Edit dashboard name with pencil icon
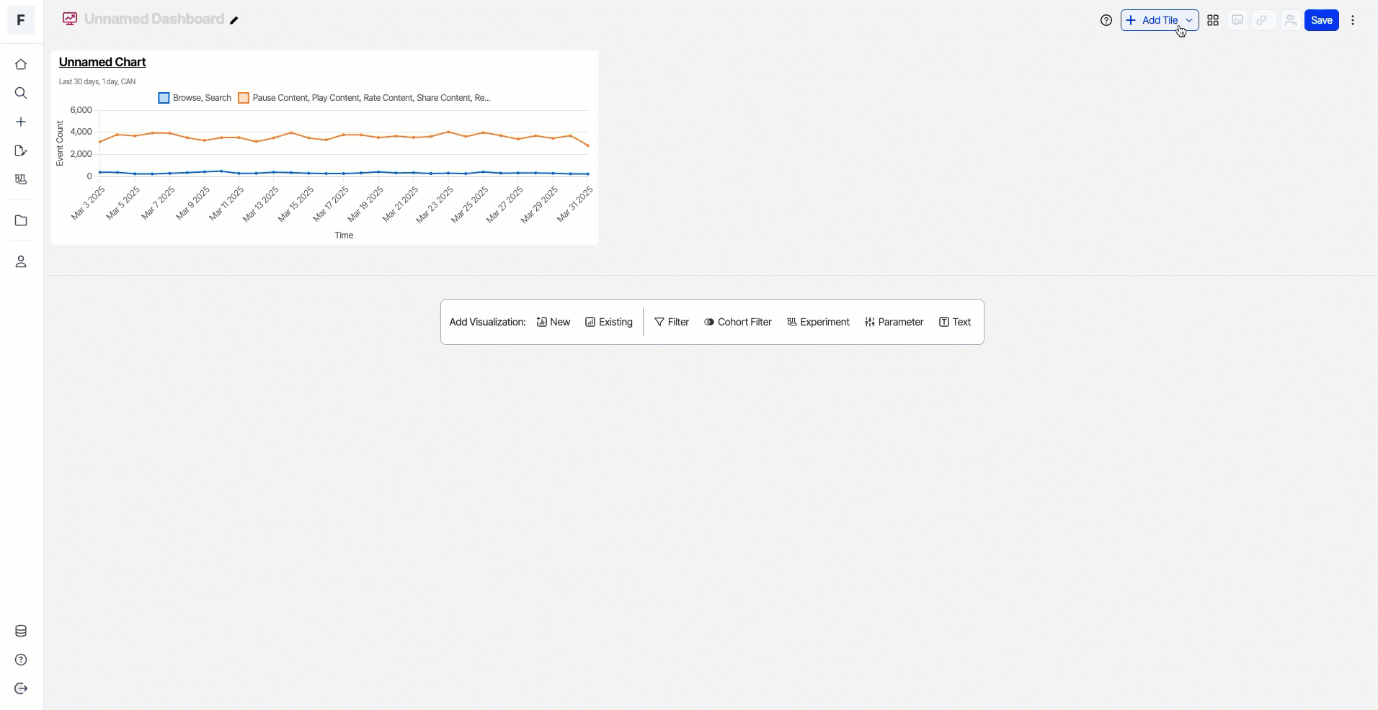This screenshot has height=710, width=1378. click(234, 20)
